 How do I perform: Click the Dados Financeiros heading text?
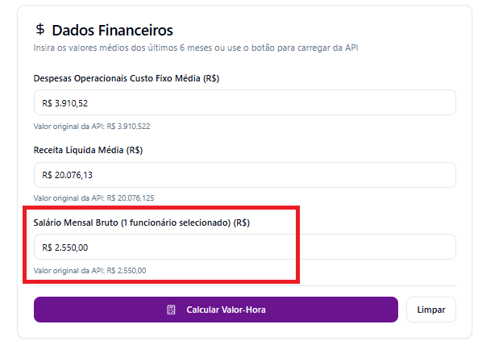(112, 30)
